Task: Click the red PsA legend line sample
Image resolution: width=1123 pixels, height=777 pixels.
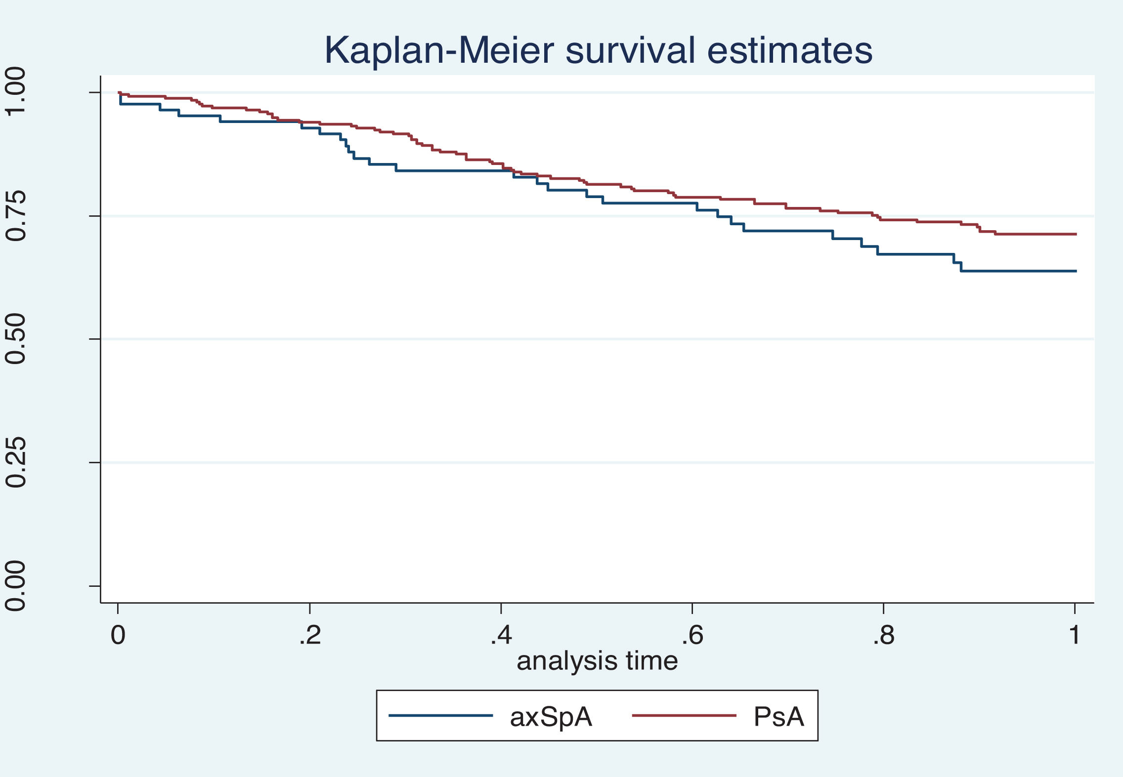Action: 684,715
